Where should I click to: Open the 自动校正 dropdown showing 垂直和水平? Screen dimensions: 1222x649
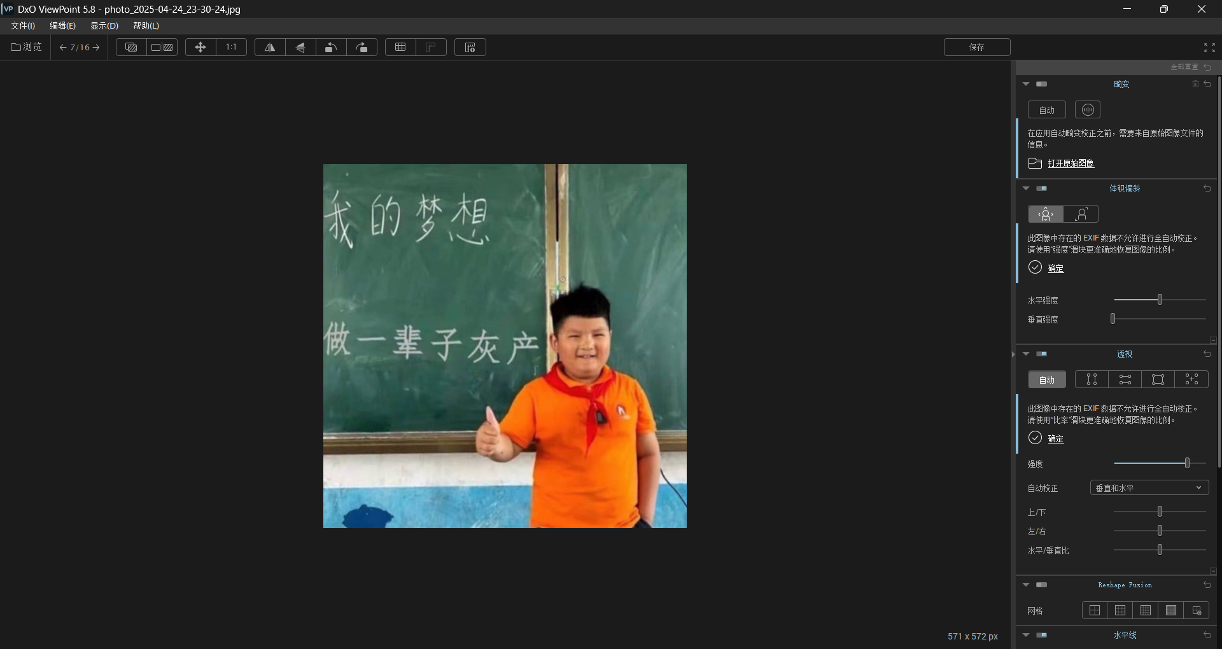point(1149,487)
